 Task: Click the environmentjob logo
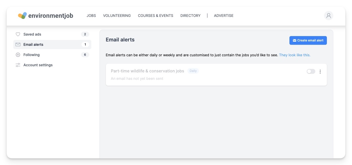point(46,16)
